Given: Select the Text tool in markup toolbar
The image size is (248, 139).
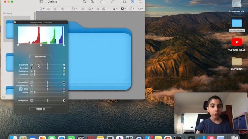Looking at the screenshot, I should coord(82,8).
